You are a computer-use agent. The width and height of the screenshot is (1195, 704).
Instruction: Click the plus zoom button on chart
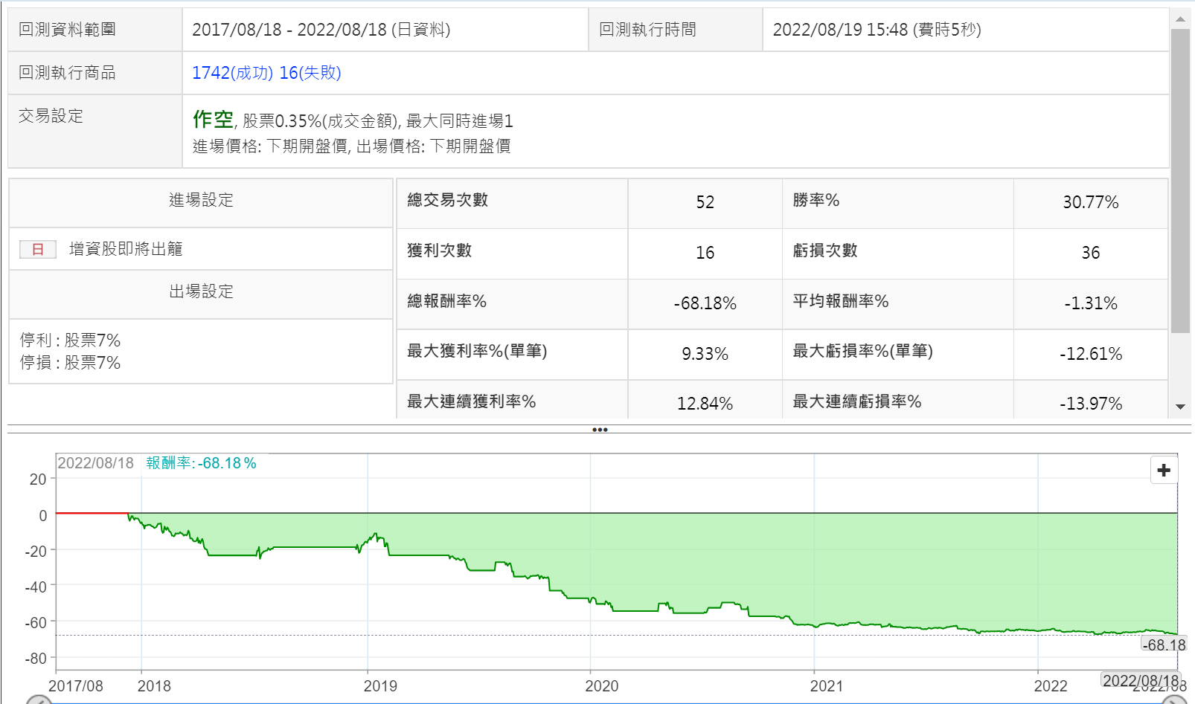pyautogui.click(x=1164, y=470)
